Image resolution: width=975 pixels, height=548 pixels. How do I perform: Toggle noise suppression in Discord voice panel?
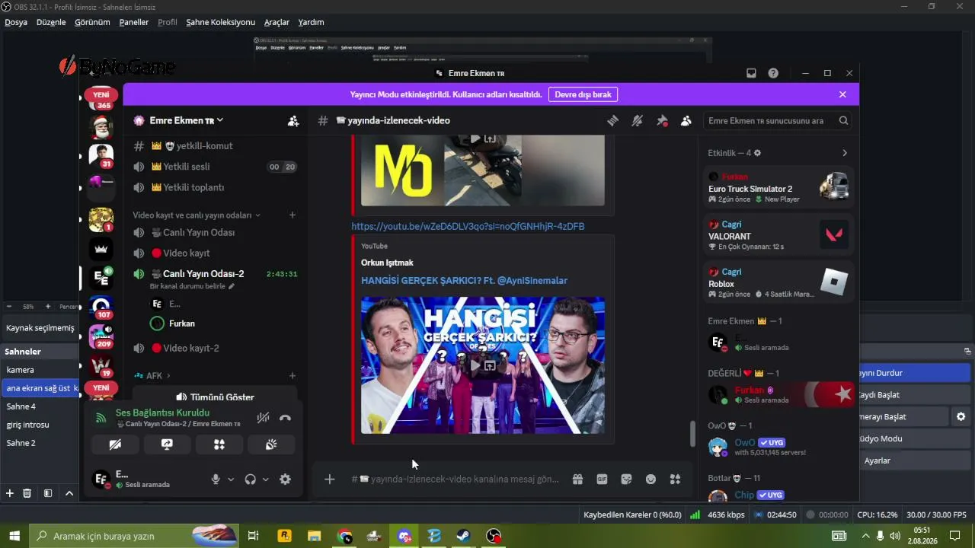[263, 417]
